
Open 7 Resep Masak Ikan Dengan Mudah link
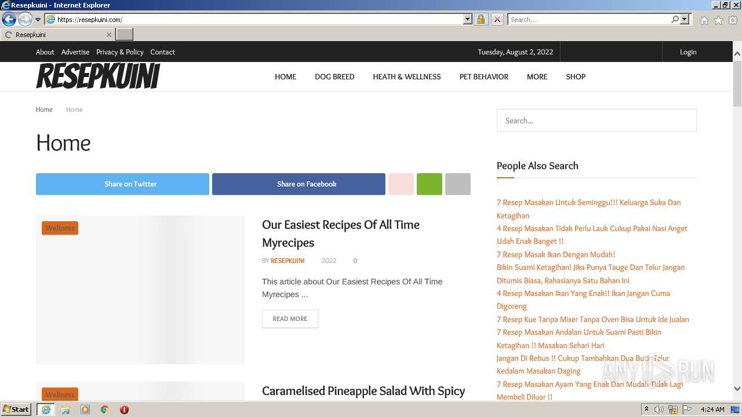(556, 254)
